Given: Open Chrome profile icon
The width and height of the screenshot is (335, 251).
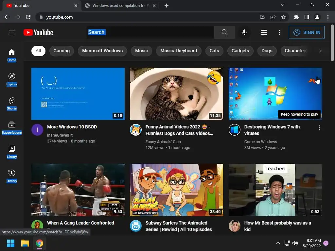Looking at the screenshot, I should click(x=317, y=17).
